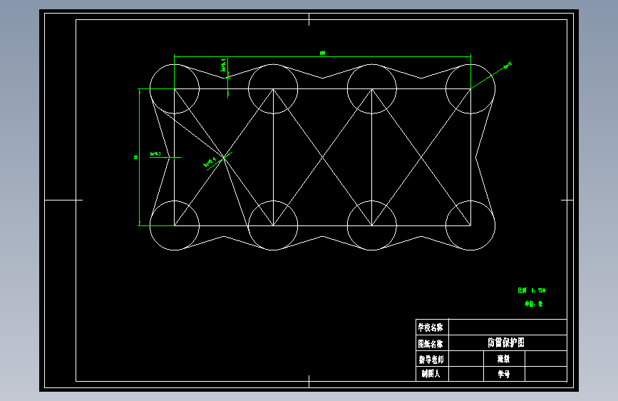Click the empty value cell beside 学号
The height and width of the screenshot is (401, 618).
click(546, 374)
